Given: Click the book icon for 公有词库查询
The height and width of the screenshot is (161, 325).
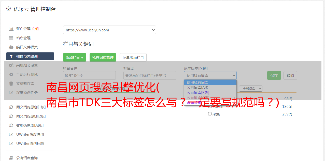Looking at the screenshot, I should coord(11,158).
